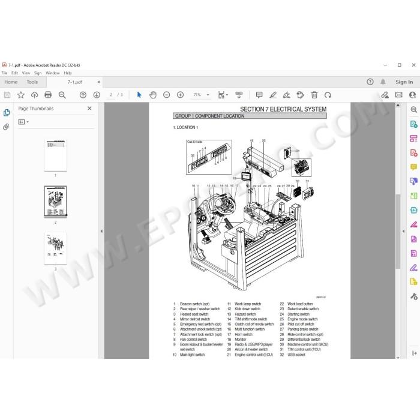Select page 1 thumbnail

tap(55, 155)
